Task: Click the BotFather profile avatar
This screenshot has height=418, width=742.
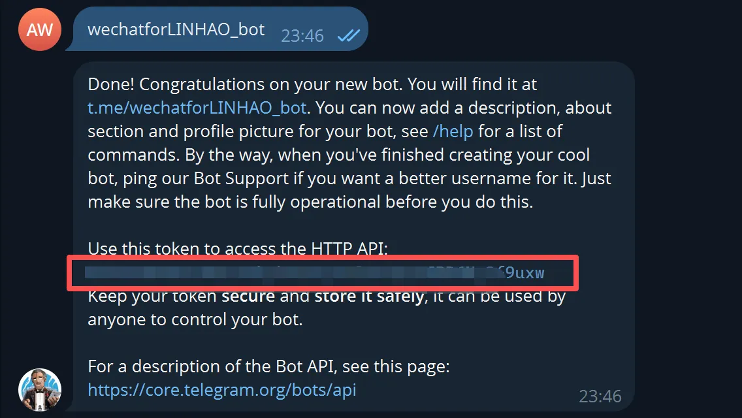Action: [x=39, y=391]
